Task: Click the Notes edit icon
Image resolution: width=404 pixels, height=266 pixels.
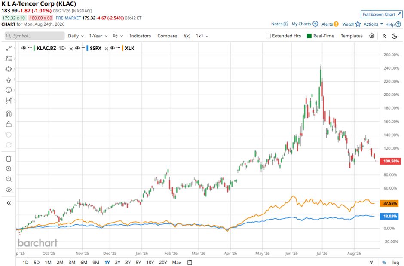Action: click(x=286, y=24)
